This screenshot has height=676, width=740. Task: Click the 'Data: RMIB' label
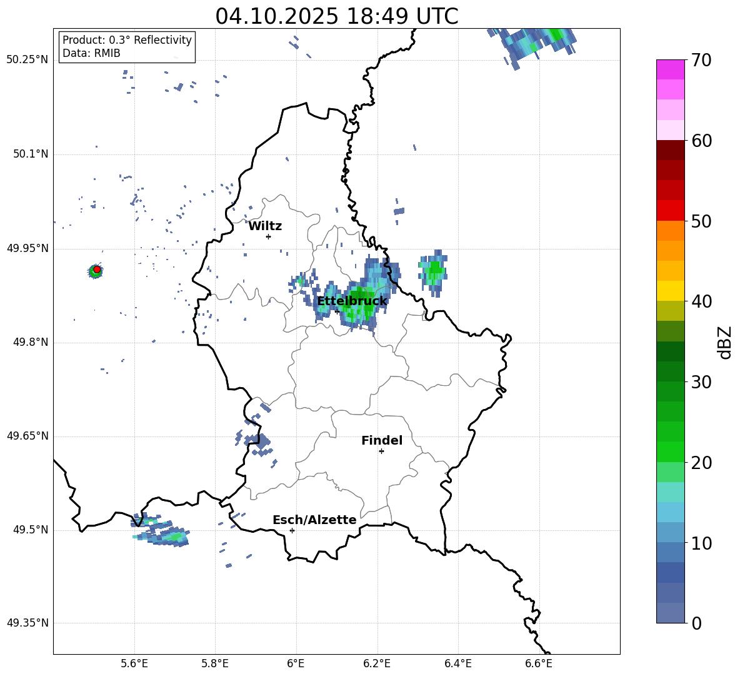[x=91, y=53]
